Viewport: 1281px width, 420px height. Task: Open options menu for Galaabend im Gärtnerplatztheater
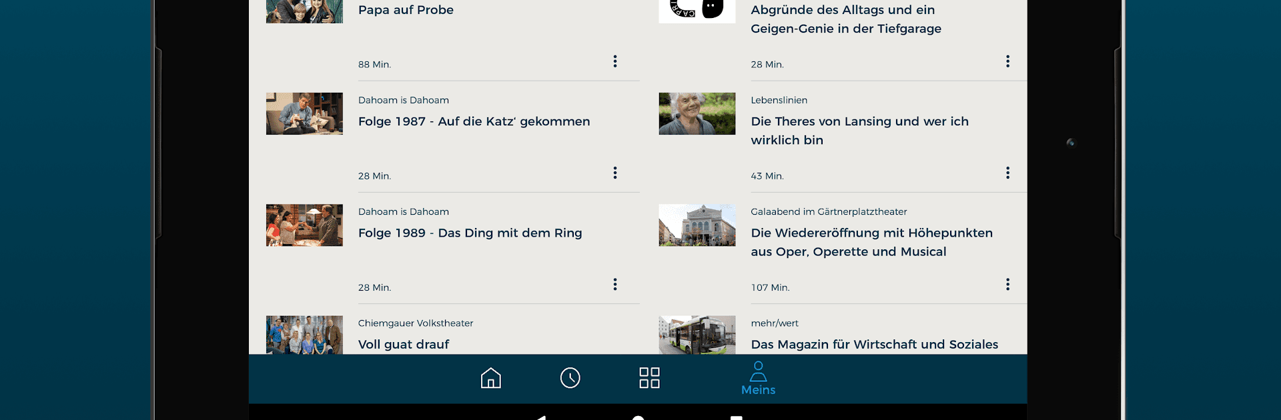pyautogui.click(x=1007, y=284)
